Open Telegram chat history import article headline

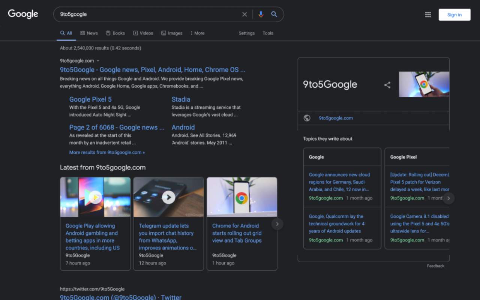[x=168, y=237]
